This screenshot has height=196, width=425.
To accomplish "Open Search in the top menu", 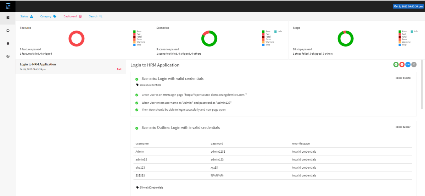I will 95,16.
